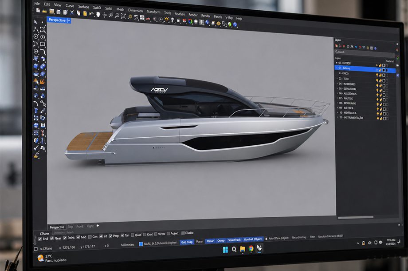Toggle visibility bulb of 03 - TETO layer
408x271 pixels.
pyautogui.click(x=377, y=80)
